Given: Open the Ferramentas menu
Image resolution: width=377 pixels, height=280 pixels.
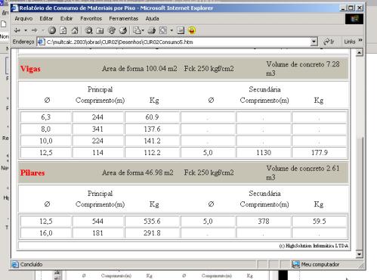Looking at the screenshot, I should [x=123, y=19].
